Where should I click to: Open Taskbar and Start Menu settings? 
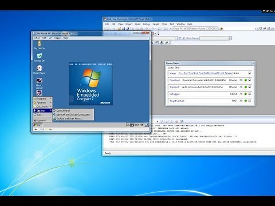73,118
